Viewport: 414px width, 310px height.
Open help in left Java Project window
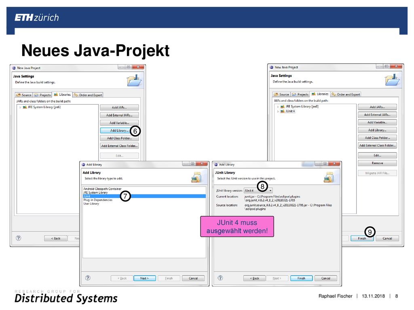18,238
